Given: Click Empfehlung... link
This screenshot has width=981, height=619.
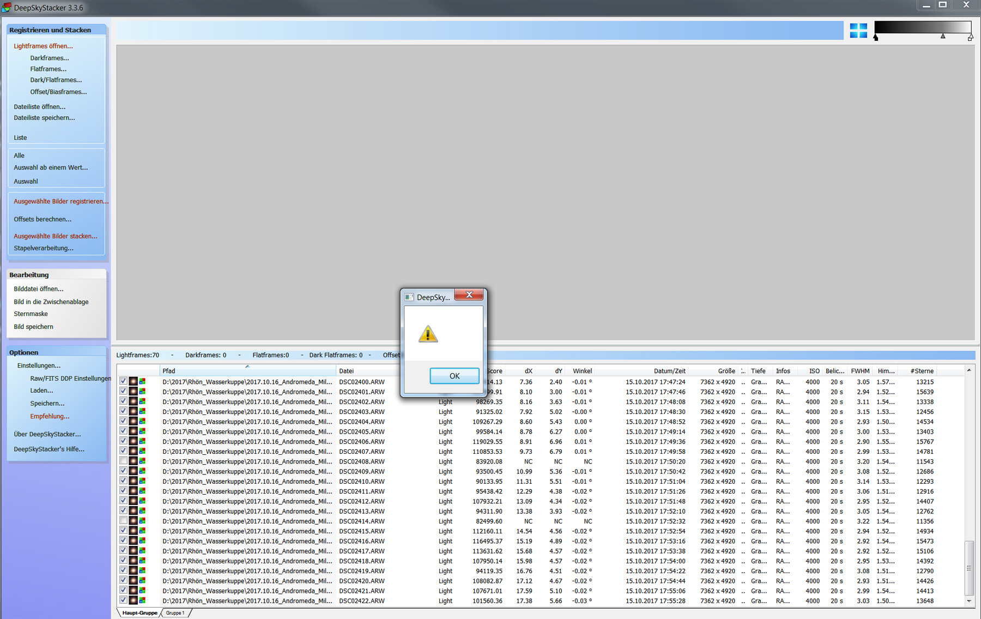Looking at the screenshot, I should [x=50, y=416].
